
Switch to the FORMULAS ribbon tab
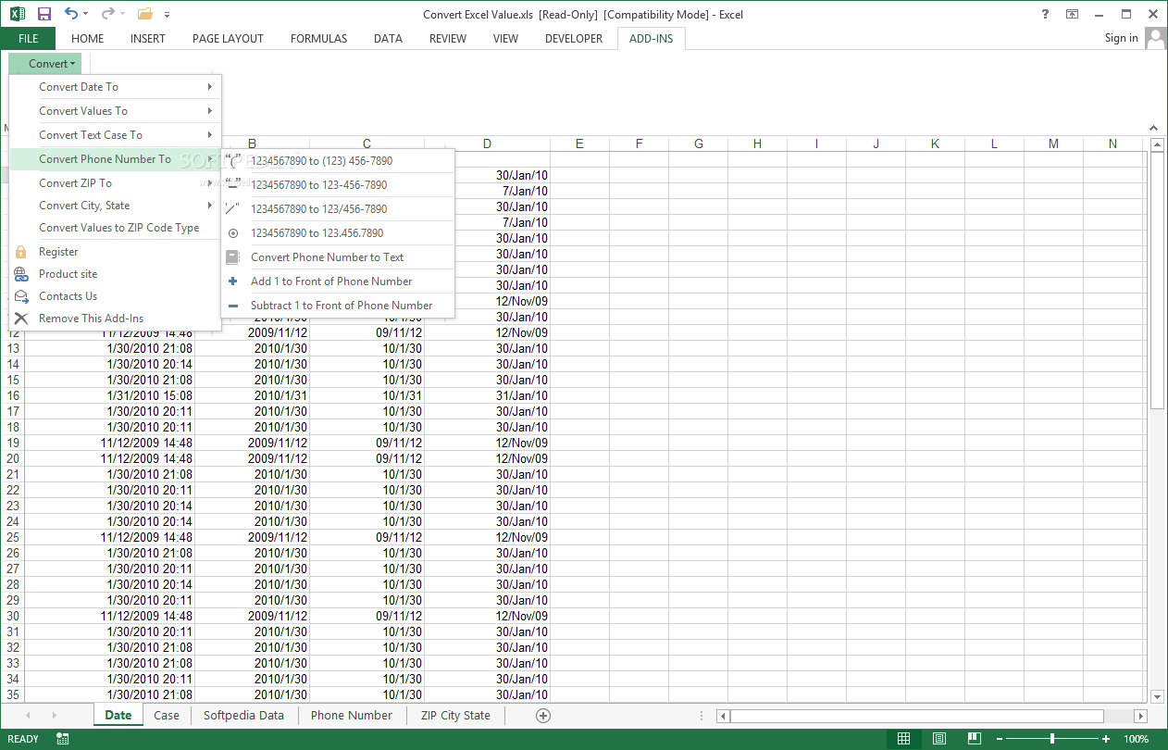318,38
